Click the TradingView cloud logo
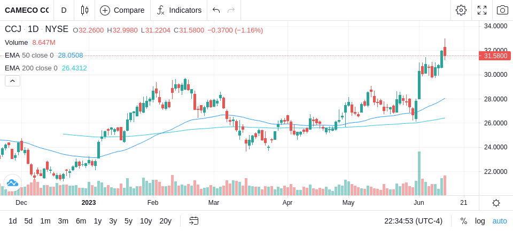 tap(12, 182)
